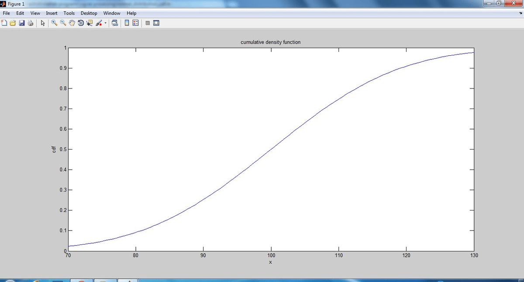The width and height of the screenshot is (524, 282).
Task: Select the Zoom Out tool
Action: (x=62, y=23)
